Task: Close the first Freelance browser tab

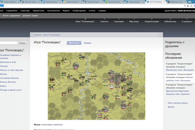Action: (x=19, y=2)
